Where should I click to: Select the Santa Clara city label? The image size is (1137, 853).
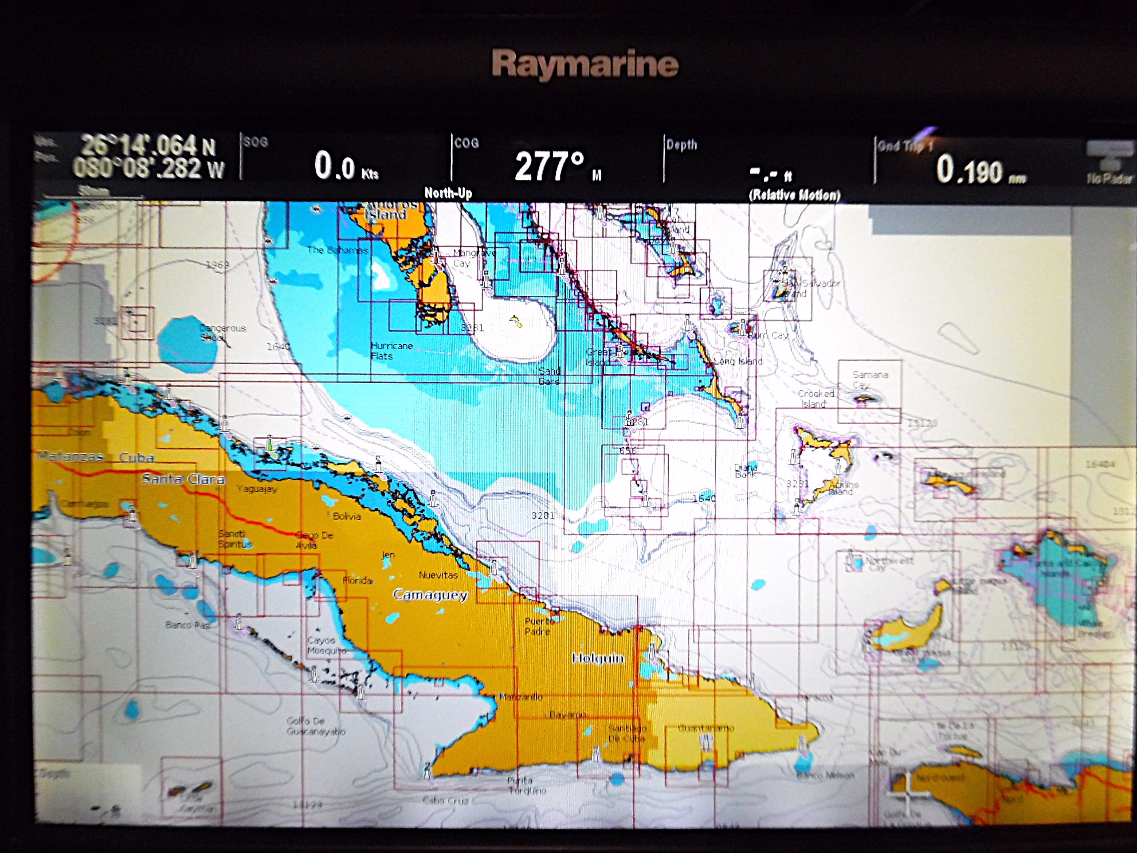[x=183, y=479]
